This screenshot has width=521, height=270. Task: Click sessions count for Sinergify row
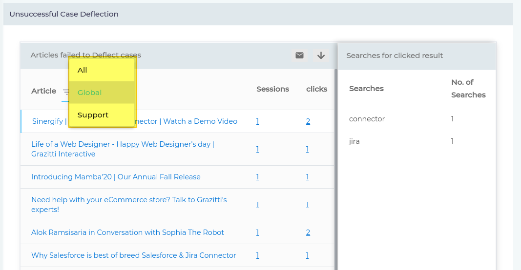[257, 121]
